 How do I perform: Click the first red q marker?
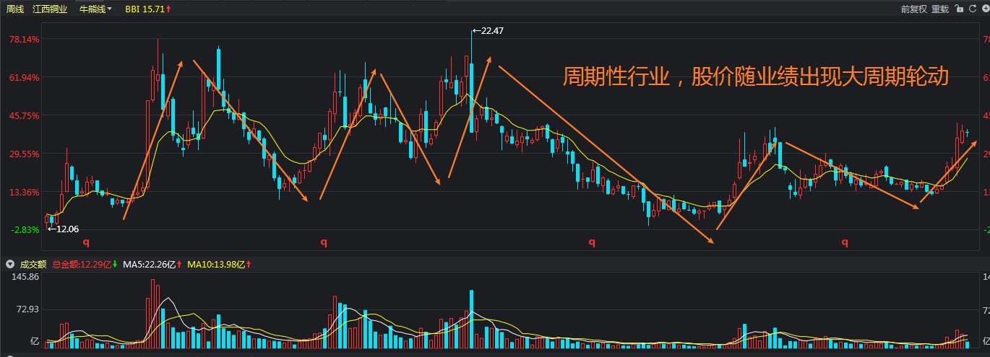point(86,243)
